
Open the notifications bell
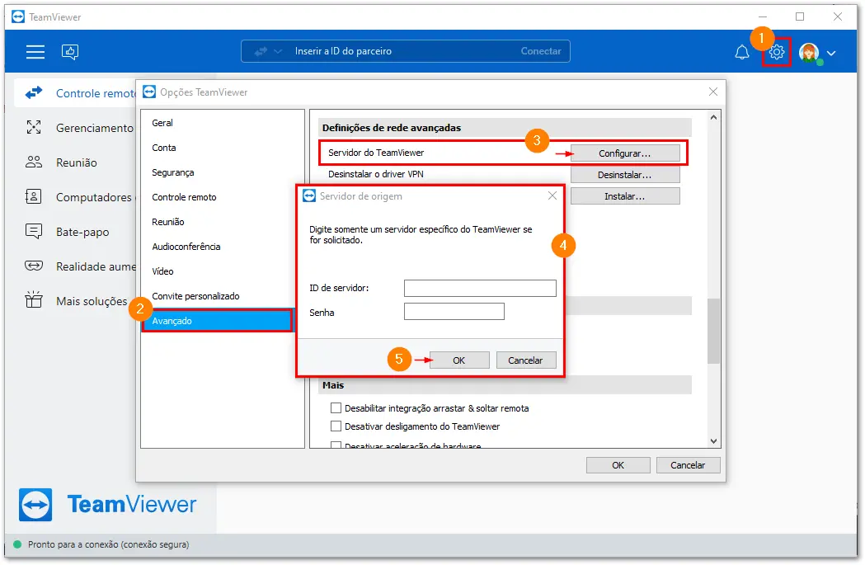pos(742,53)
